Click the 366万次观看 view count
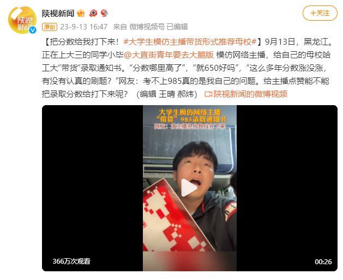 (71, 261)
